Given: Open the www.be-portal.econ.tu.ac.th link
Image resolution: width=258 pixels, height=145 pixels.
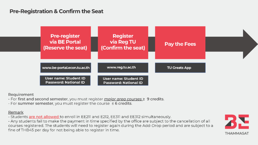Looking at the screenshot, I should [x=66, y=68].
